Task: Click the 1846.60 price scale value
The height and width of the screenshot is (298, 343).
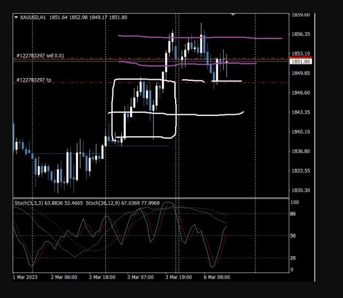Action: pos(301,93)
